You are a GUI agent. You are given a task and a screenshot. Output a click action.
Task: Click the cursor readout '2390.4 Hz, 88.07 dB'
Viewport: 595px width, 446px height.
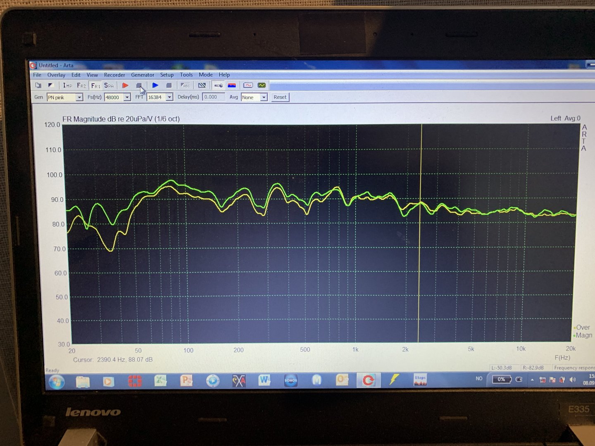click(125, 360)
